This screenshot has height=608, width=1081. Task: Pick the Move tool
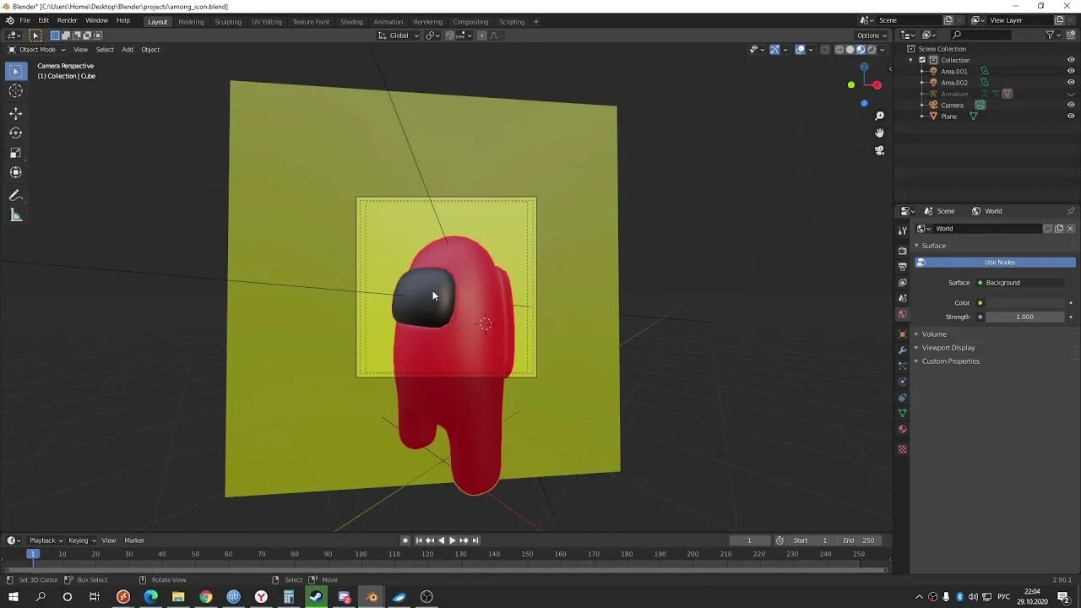point(15,113)
